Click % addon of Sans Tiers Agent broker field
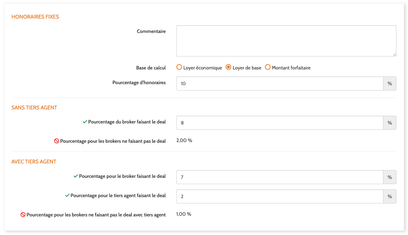Image resolution: width=408 pixels, height=235 pixels. (x=389, y=123)
